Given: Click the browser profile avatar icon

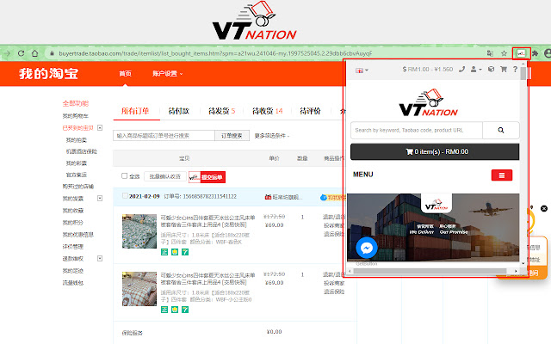Looking at the screenshot, I should [x=548, y=53].
